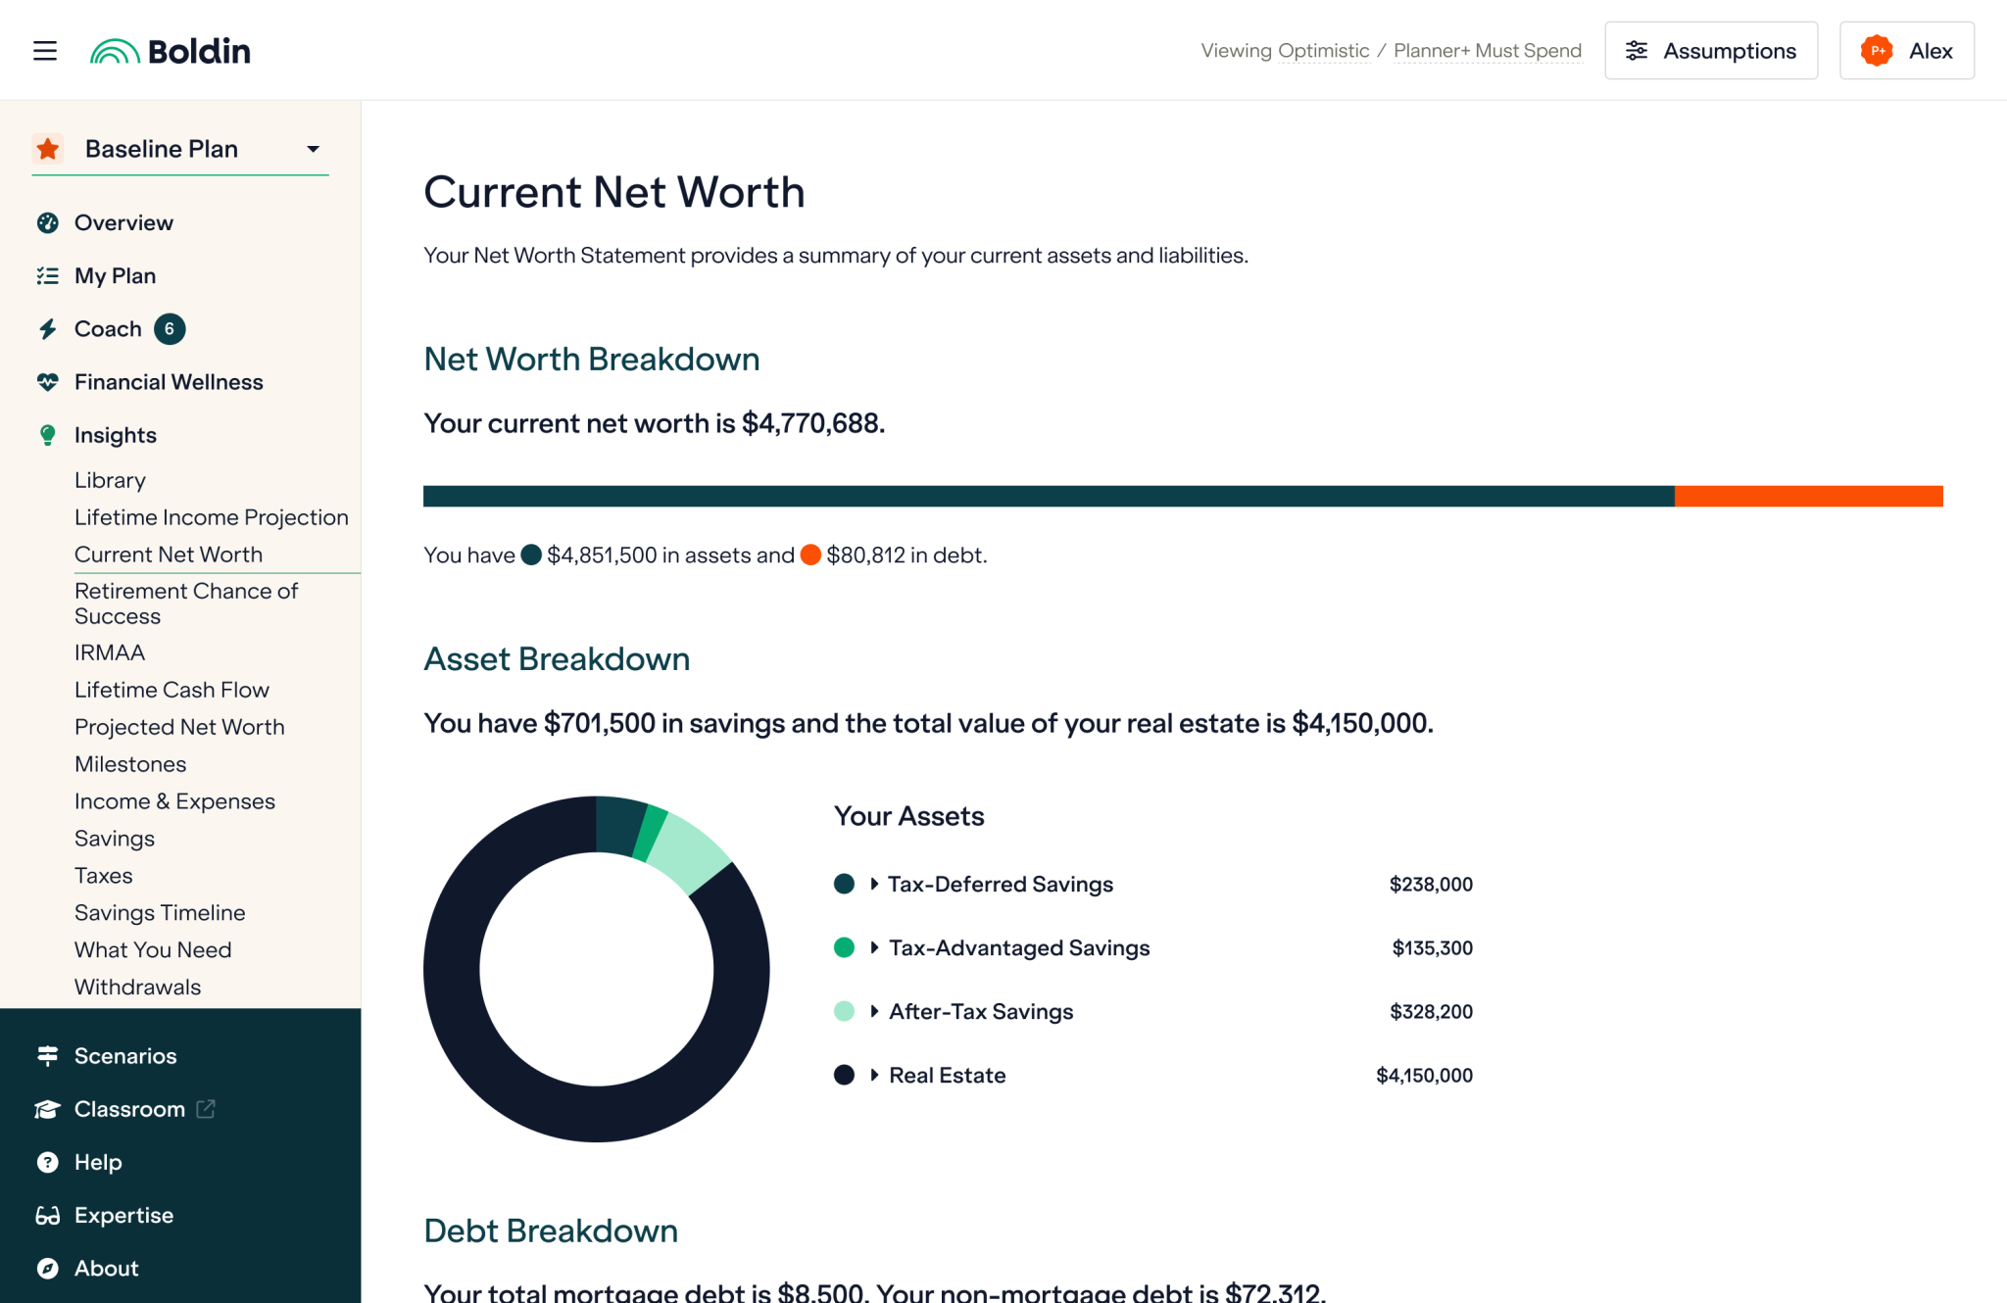Click the My Plan checklist icon

(47, 276)
